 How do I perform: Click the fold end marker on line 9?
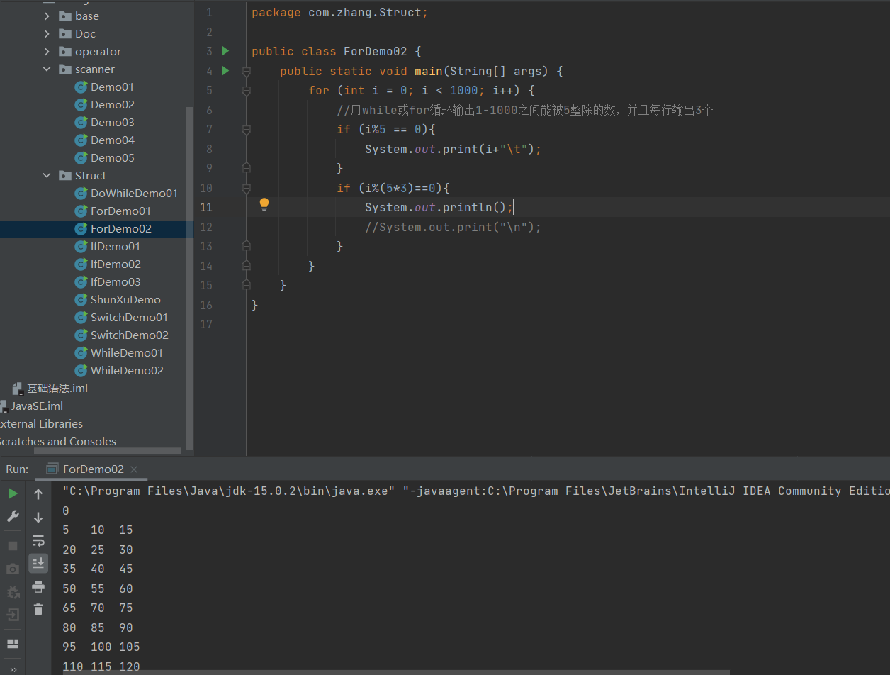click(247, 167)
